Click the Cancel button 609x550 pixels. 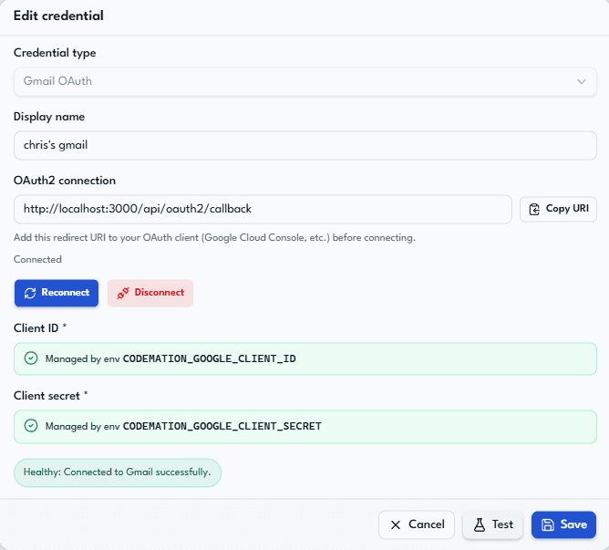point(417,524)
